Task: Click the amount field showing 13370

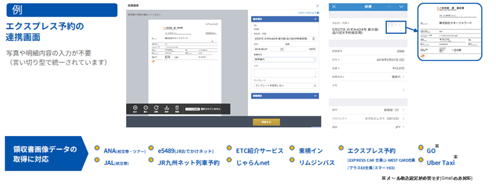Action: (x=301, y=49)
